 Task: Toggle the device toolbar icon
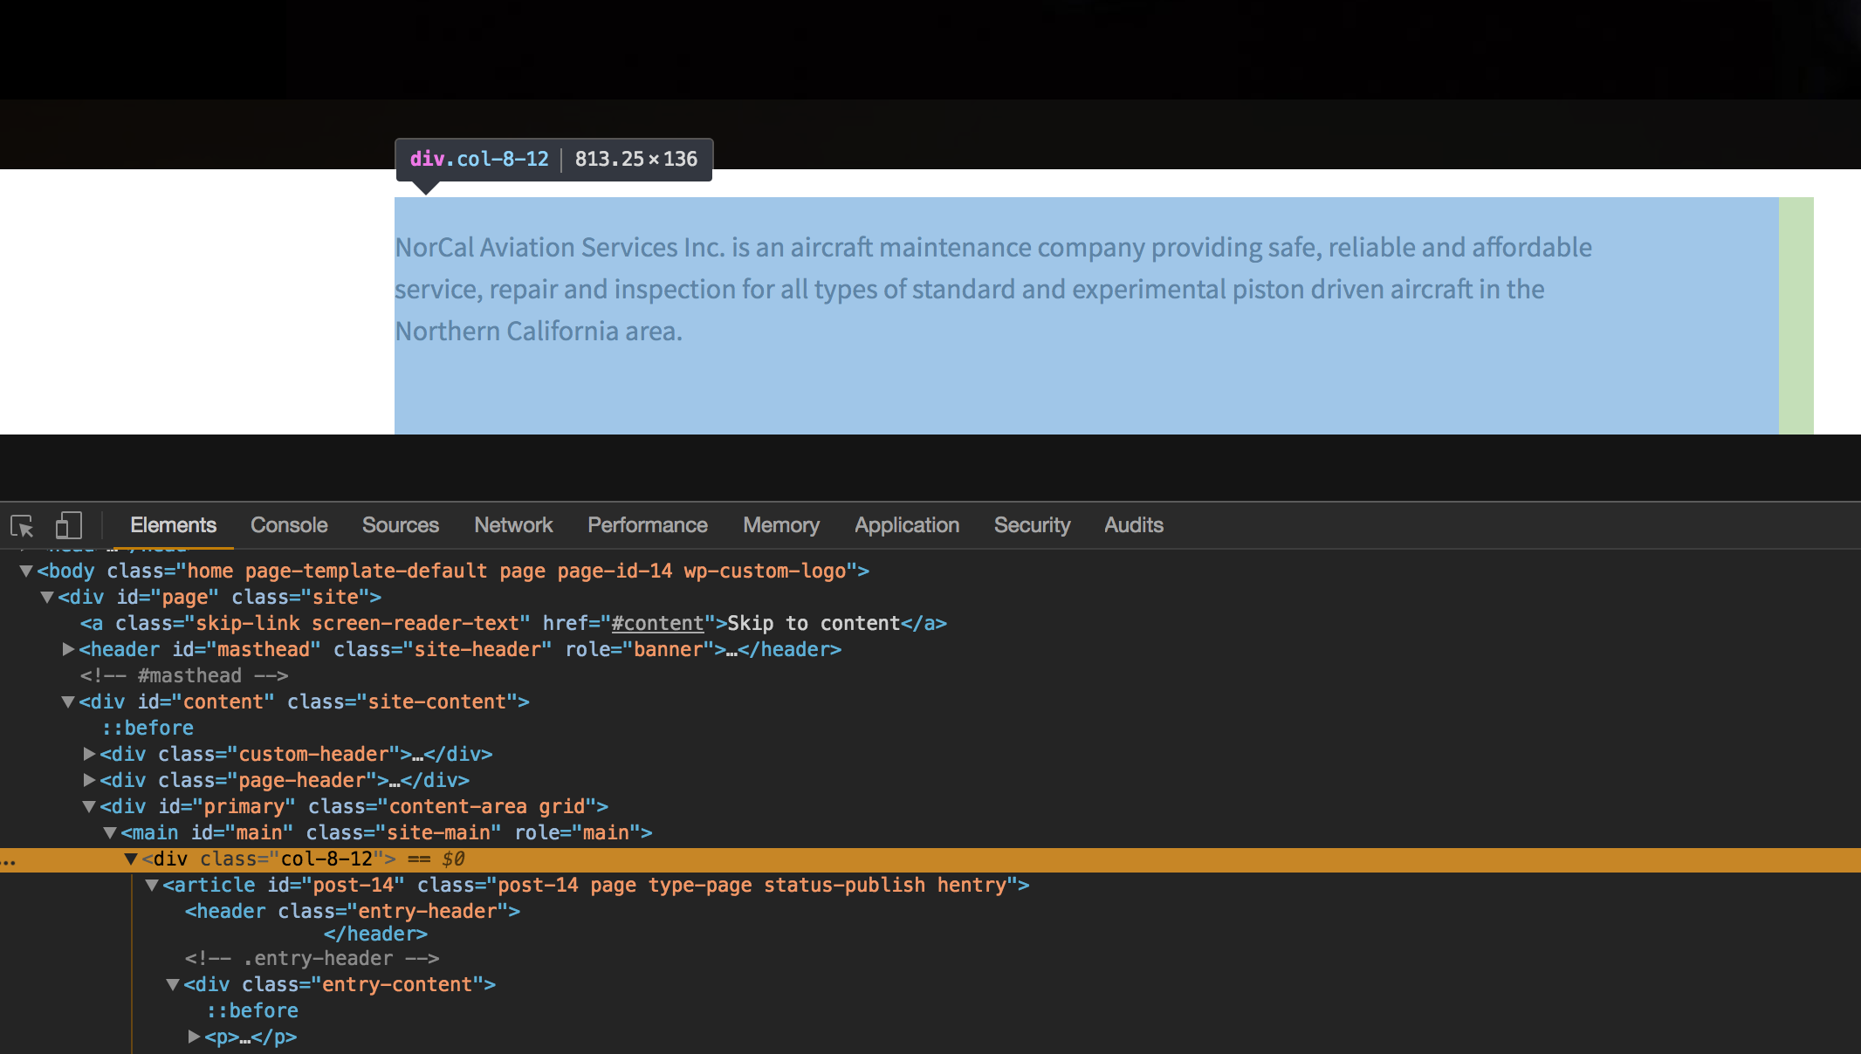[x=68, y=525]
